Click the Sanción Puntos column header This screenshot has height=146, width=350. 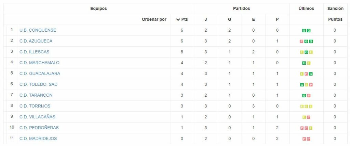click(x=335, y=14)
